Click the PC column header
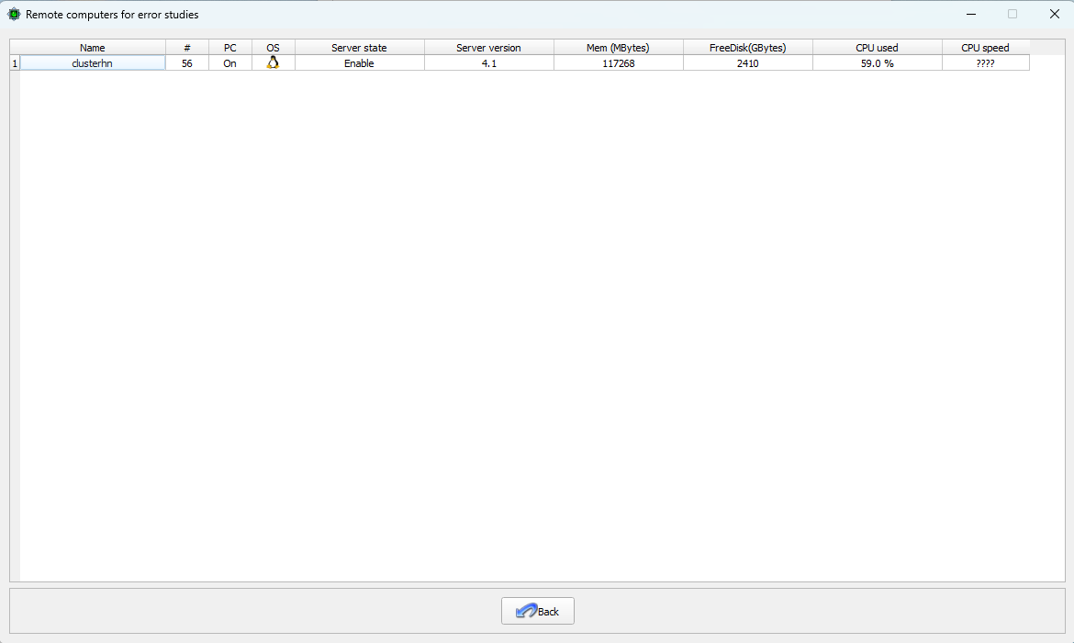 230,47
